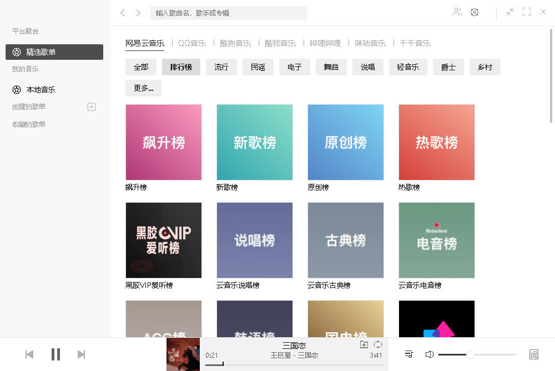555x371 pixels.
Task: Click the 云音乐古典榜 title text
Action: (x=329, y=285)
